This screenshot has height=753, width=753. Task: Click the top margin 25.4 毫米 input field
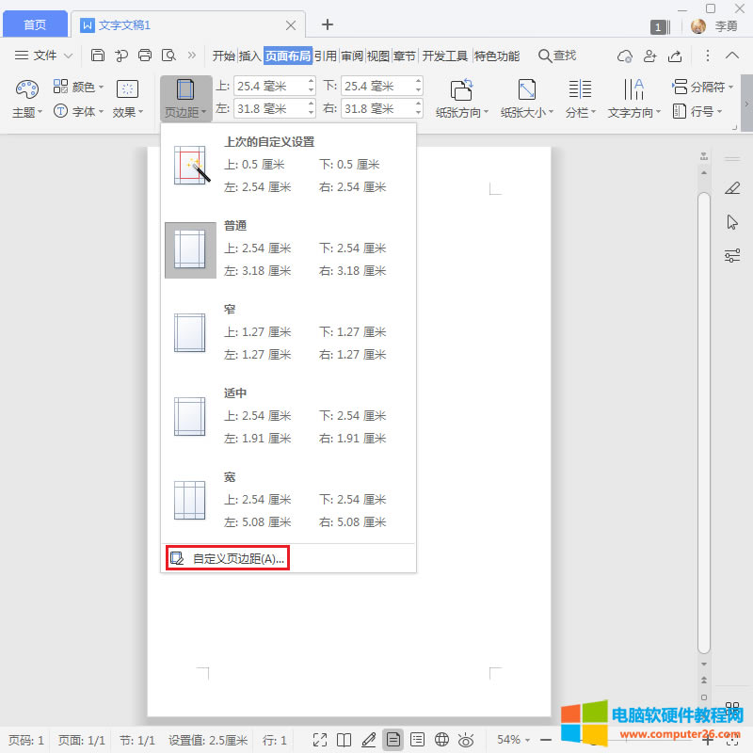pos(268,87)
